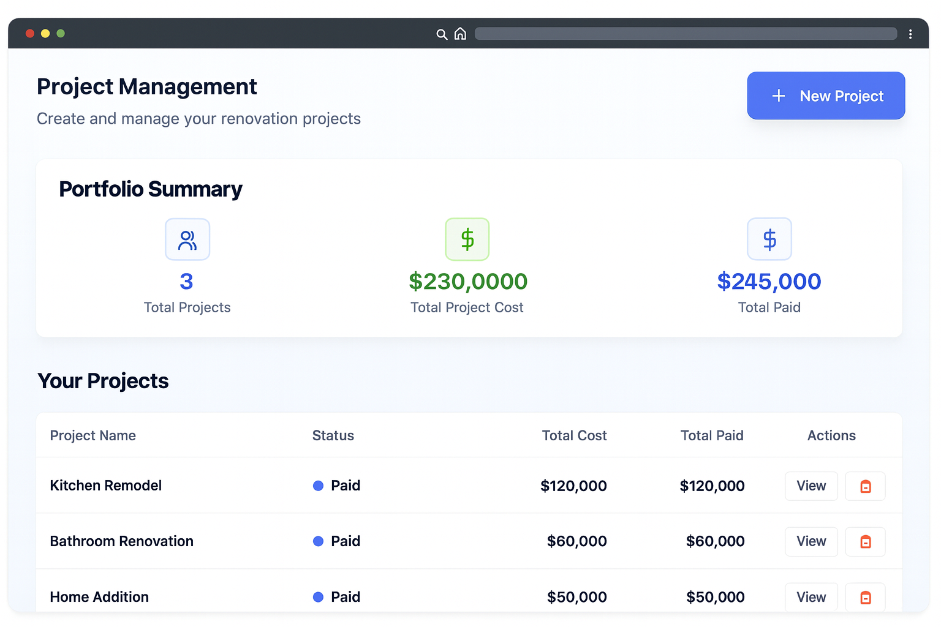The width and height of the screenshot is (941, 627).
Task: View the Kitchen Remodel project details
Action: tap(811, 486)
